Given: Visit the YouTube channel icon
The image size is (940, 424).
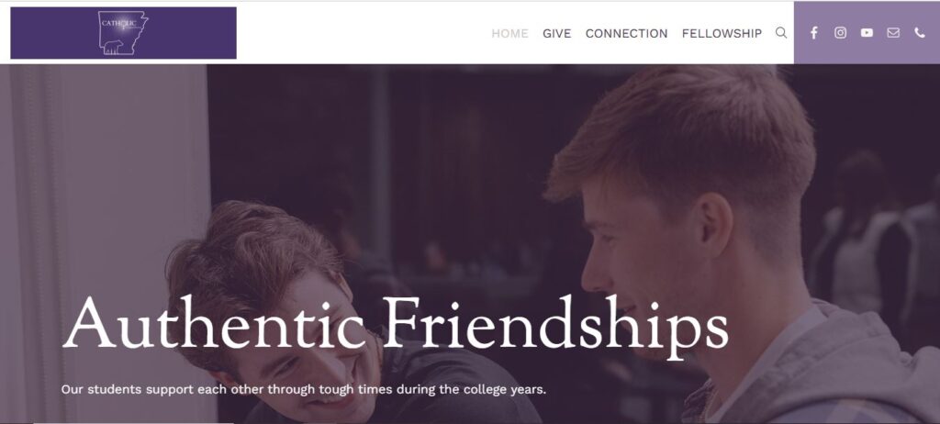Looking at the screenshot, I should [x=867, y=33].
